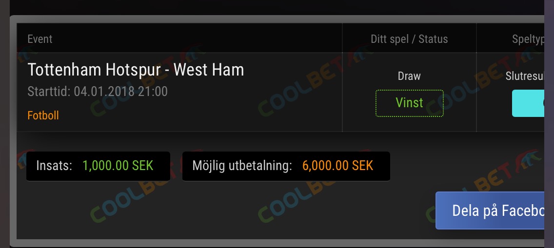Open the Fotboll category link
The height and width of the screenshot is (248, 554).
(x=43, y=115)
